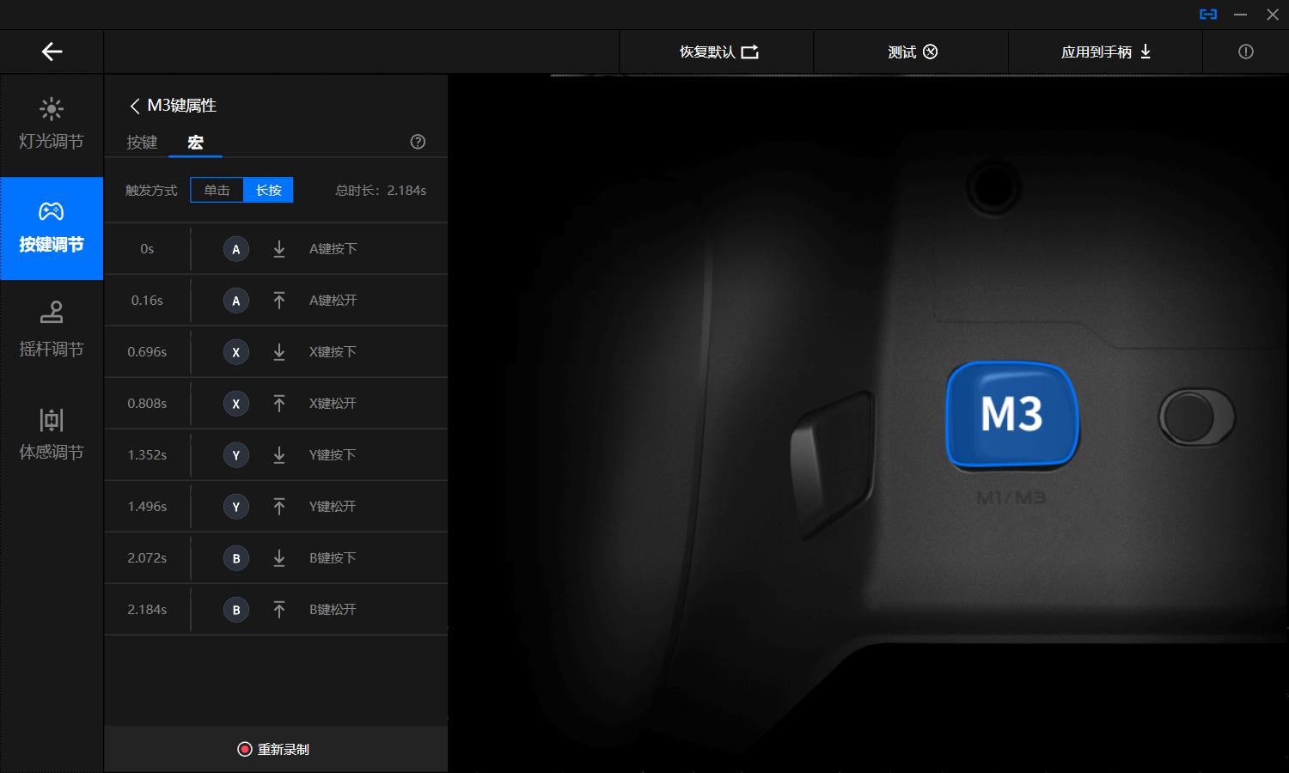
Task: Click 应用到手柄 apply to controller
Action: pos(1105,52)
